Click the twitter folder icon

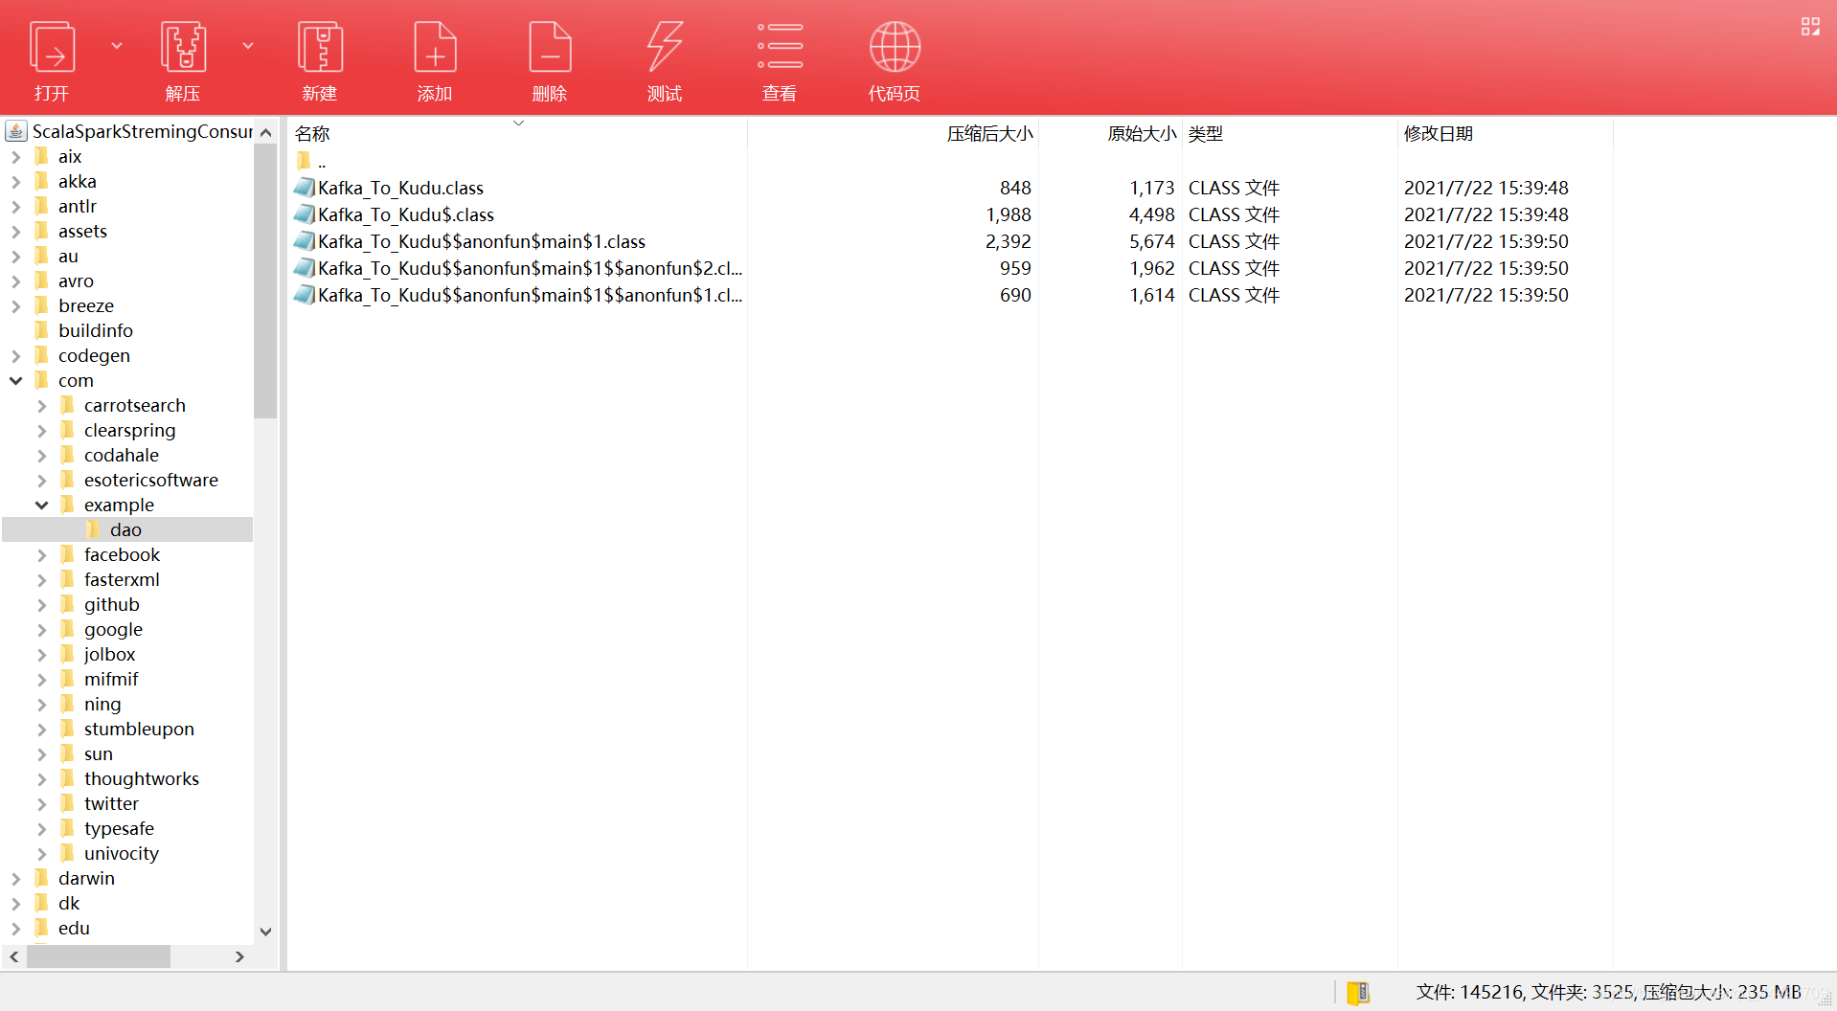(67, 803)
